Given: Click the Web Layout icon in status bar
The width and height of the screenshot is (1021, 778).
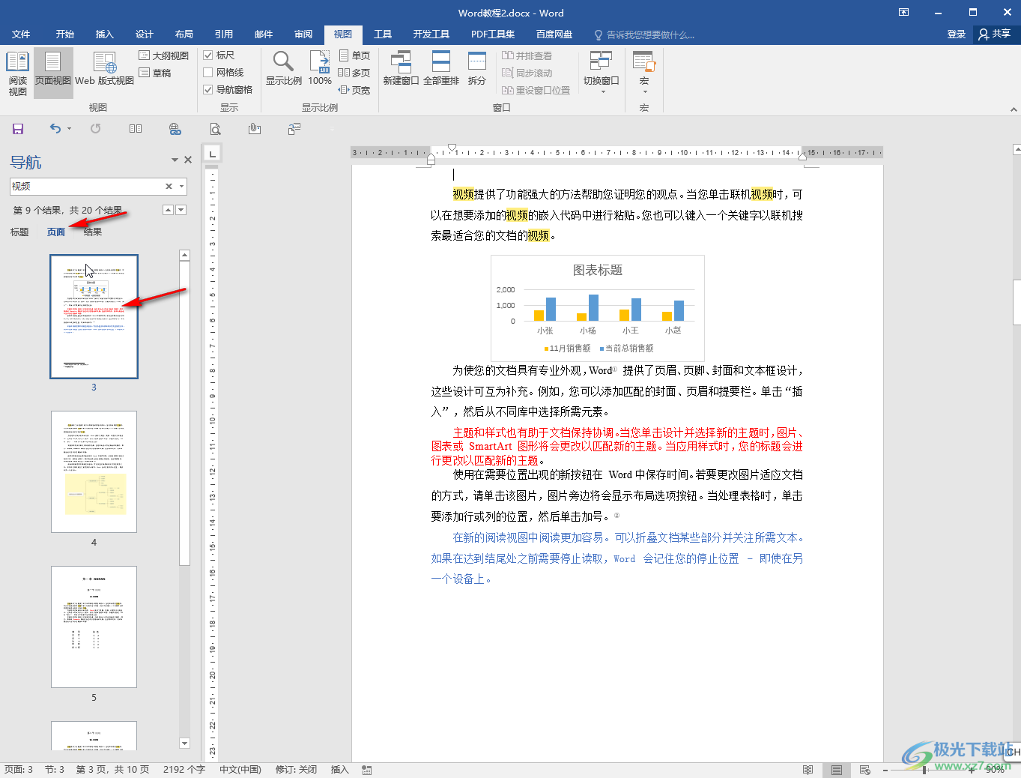Looking at the screenshot, I should click(x=865, y=770).
